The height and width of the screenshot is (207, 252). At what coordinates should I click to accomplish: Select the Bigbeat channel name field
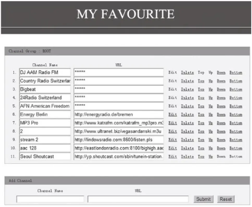pyautogui.click(x=45, y=89)
